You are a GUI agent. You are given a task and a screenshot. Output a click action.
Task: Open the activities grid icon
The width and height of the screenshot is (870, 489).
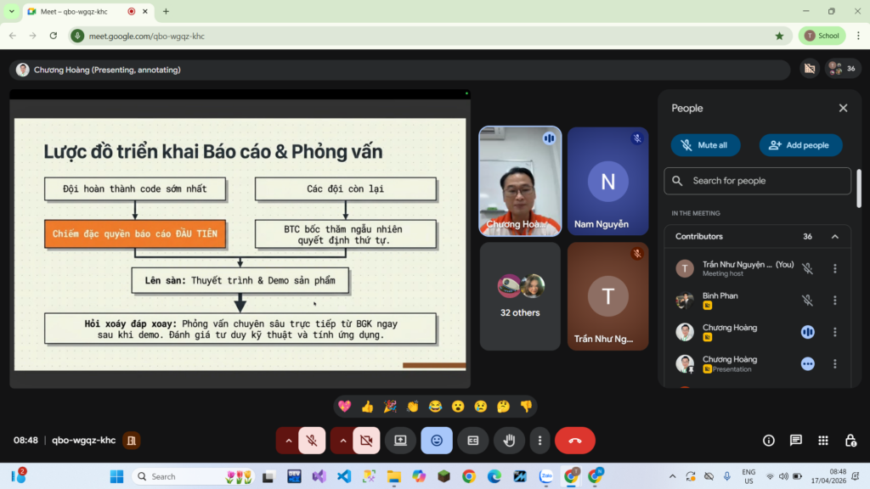(822, 441)
